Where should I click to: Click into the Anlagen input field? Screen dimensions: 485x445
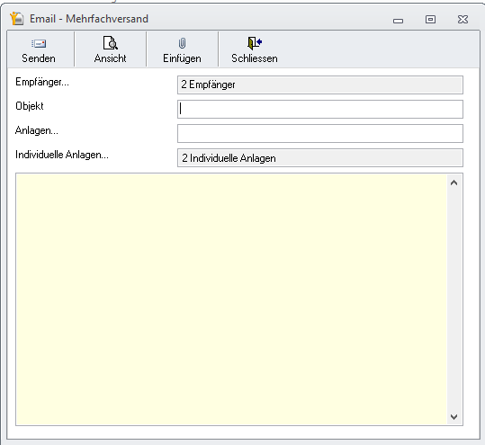pyautogui.click(x=320, y=133)
